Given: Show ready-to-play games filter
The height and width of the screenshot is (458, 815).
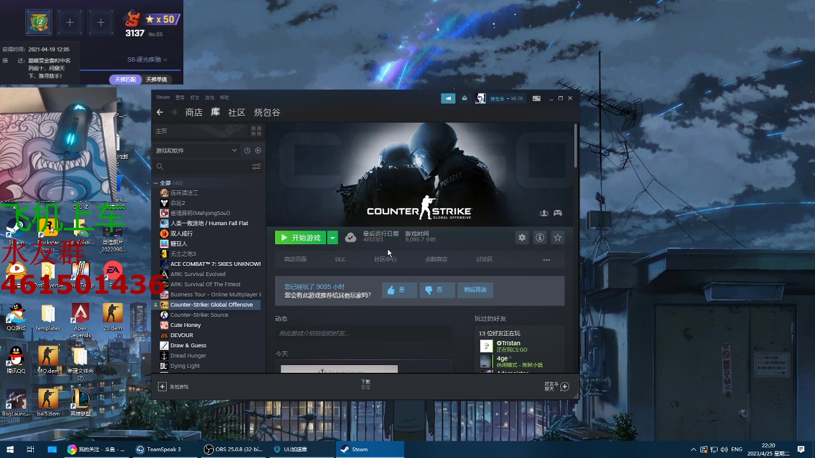Looking at the screenshot, I should tap(258, 151).
